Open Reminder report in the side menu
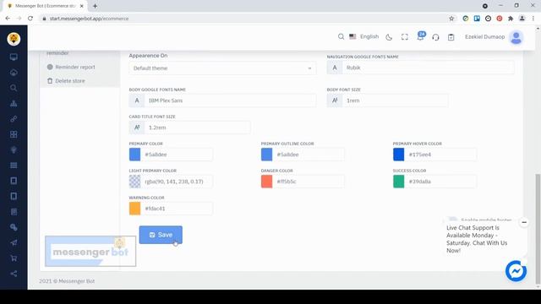Screen dimensions: 541x304 coord(71,67)
